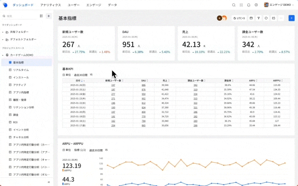Toggle VS comparison in 基本KPI
This screenshot has width=298, height=186.
(91, 75)
